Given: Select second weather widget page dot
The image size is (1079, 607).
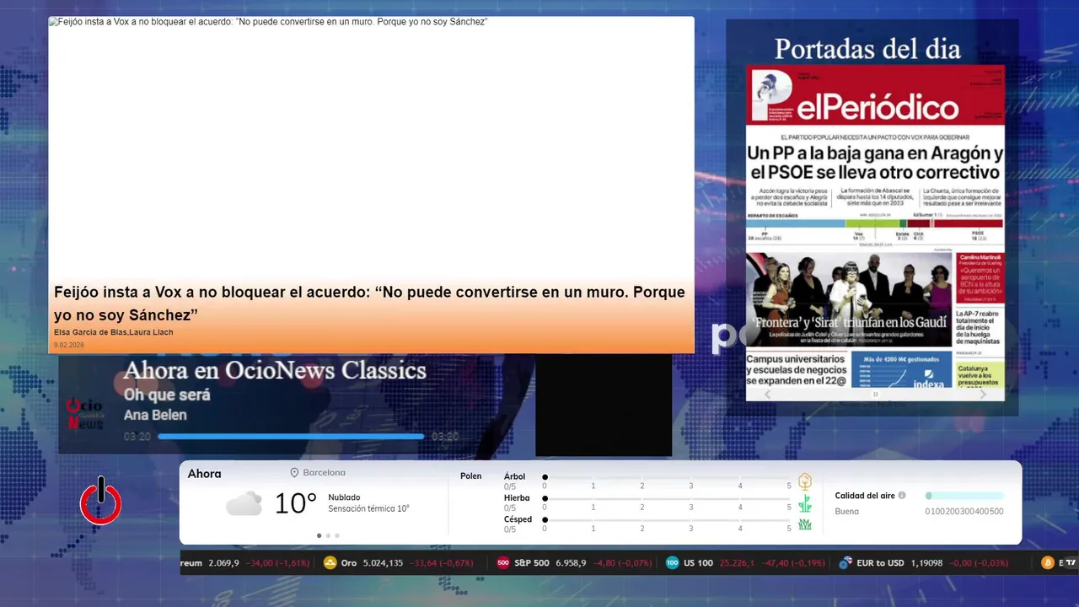Looking at the screenshot, I should pyautogui.click(x=328, y=535).
